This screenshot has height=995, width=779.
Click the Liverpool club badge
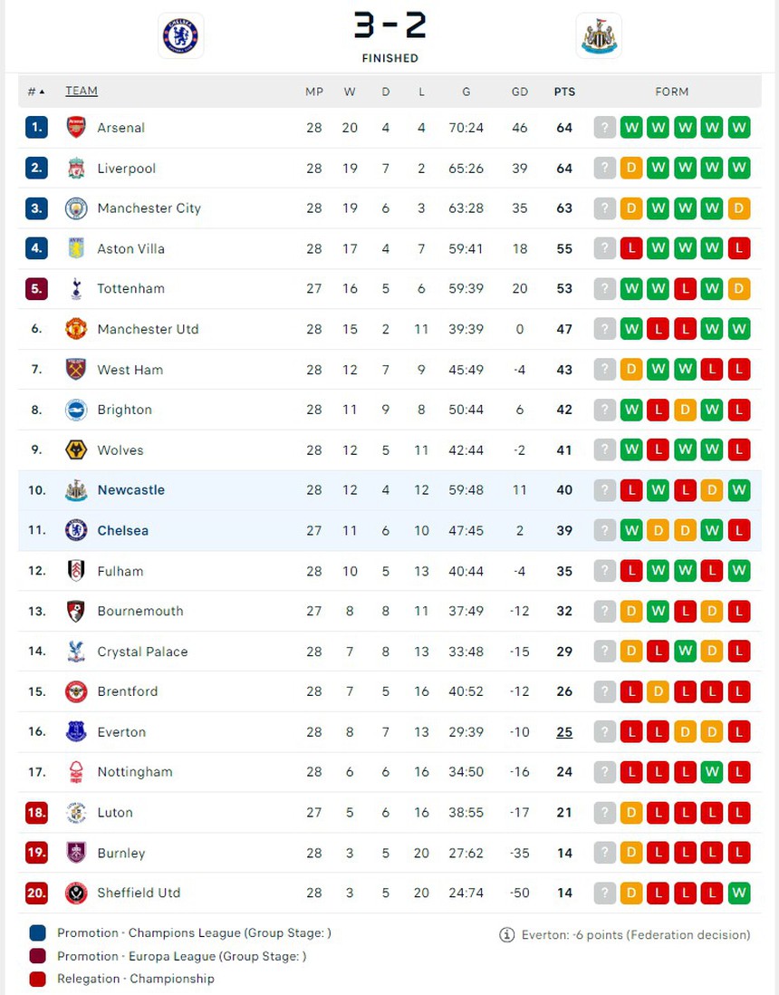point(76,168)
